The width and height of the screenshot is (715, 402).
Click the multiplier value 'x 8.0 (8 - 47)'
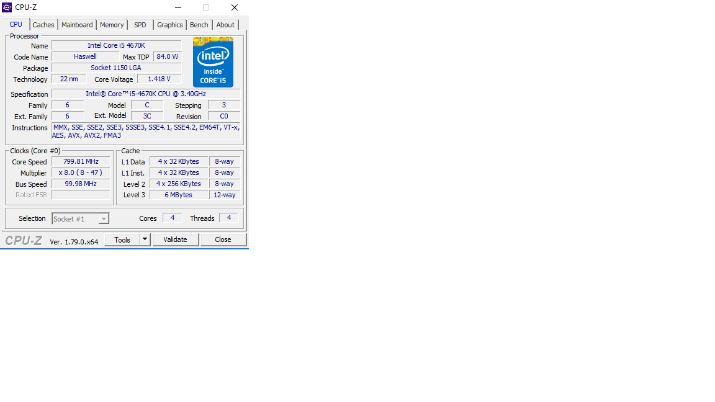click(x=81, y=172)
